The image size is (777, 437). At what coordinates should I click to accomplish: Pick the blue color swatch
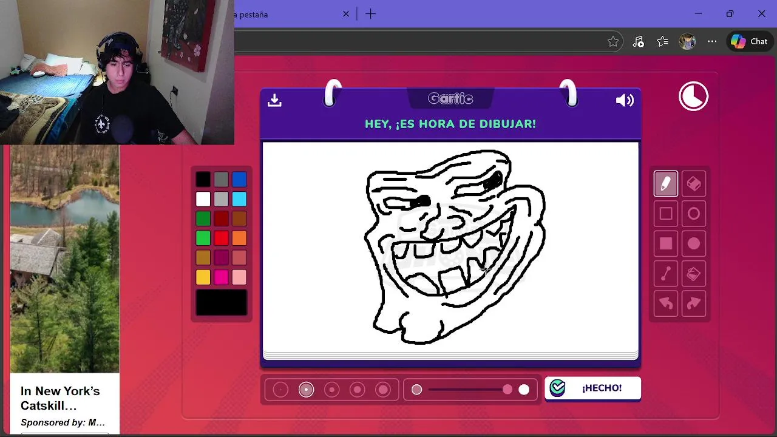tap(239, 179)
